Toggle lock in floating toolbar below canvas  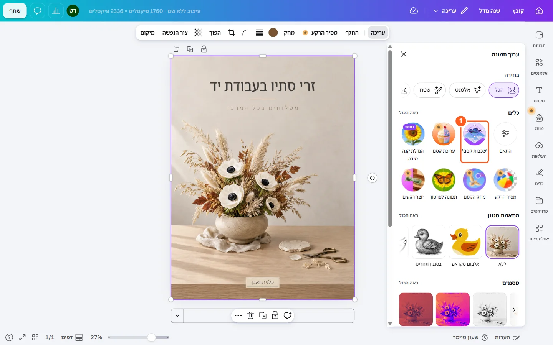pos(275,315)
